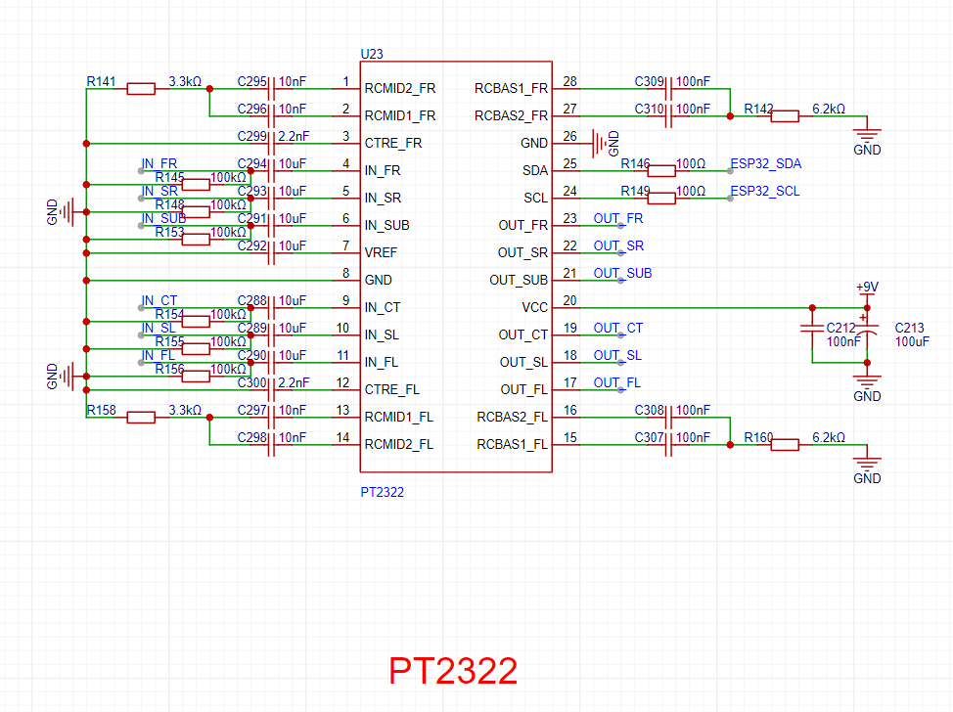953x712 pixels.
Task: Select capacitor C300 symbol
Action: 271,390
